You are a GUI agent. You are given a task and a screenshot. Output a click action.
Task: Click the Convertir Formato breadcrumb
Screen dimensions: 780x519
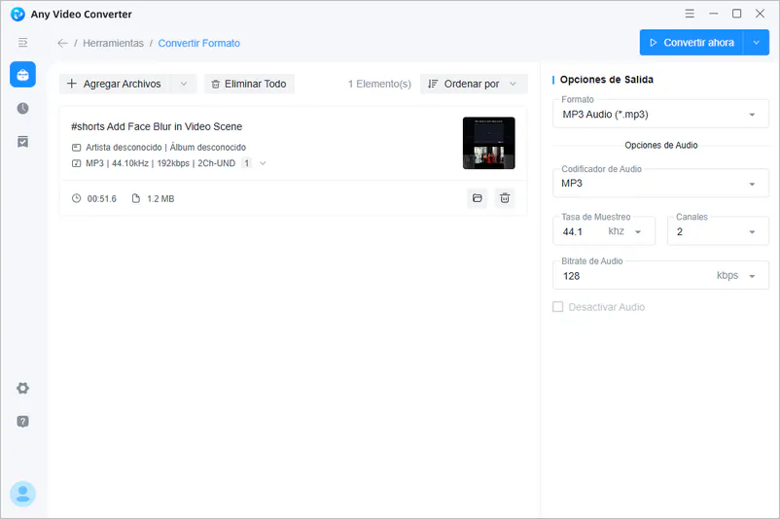coord(199,43)
